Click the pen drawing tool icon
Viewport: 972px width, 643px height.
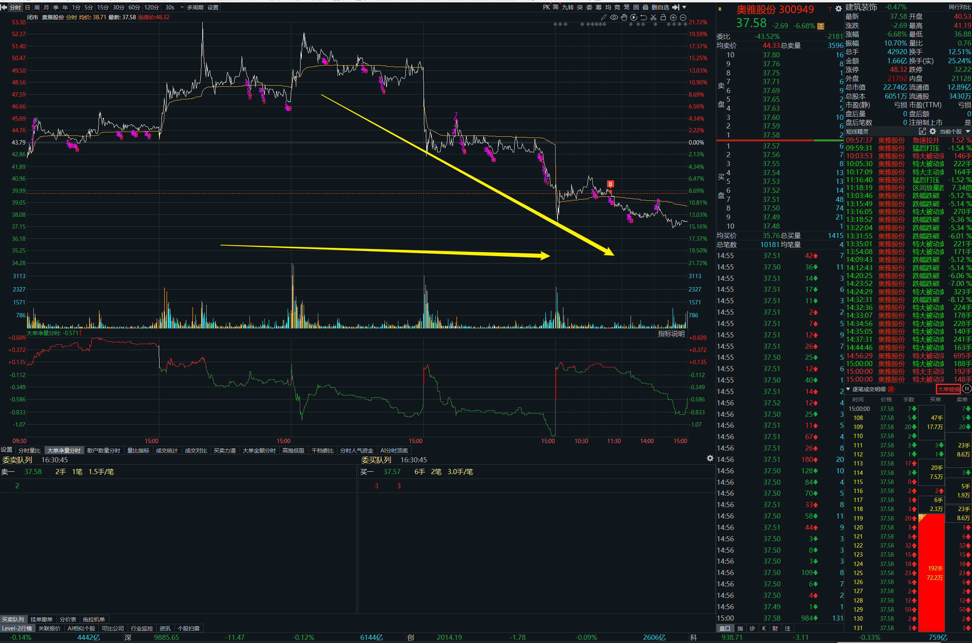tap(603, 17)
